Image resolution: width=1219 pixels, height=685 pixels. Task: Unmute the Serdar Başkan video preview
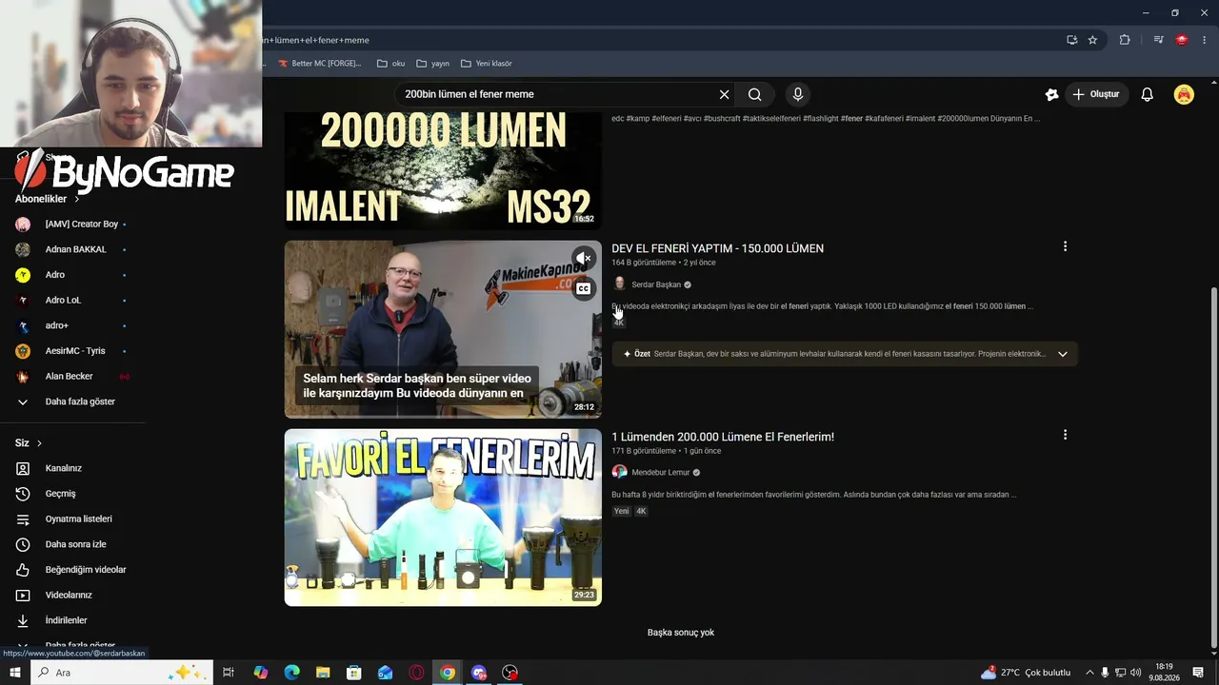pos(584,258)
